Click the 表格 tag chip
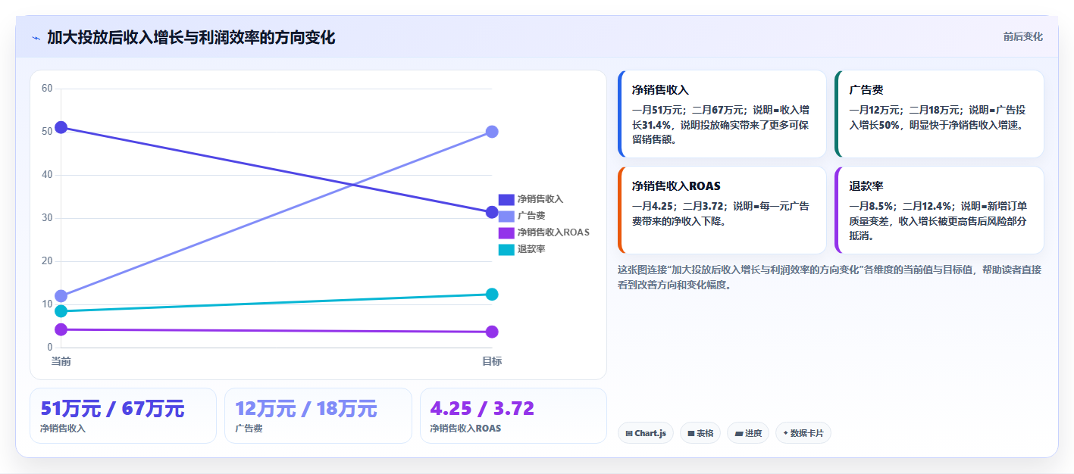The height and width of the screenshot is (474, 1074). point(700,433)
